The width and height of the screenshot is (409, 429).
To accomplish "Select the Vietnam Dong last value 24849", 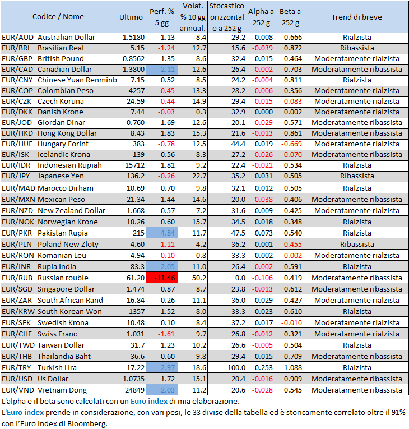I will tap(131, 390).
